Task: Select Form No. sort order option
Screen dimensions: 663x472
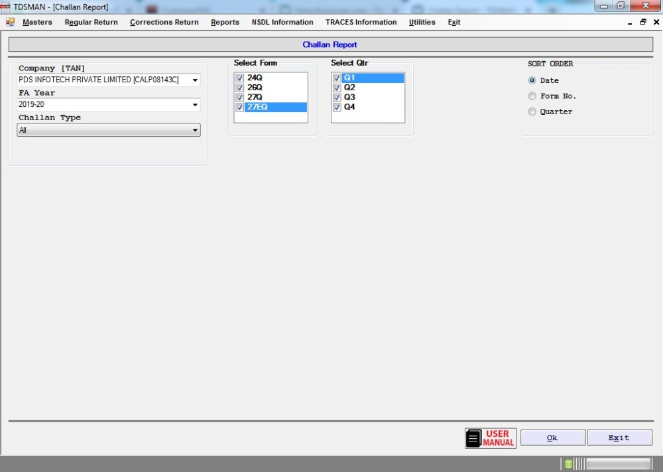Action: coord(532,96)
